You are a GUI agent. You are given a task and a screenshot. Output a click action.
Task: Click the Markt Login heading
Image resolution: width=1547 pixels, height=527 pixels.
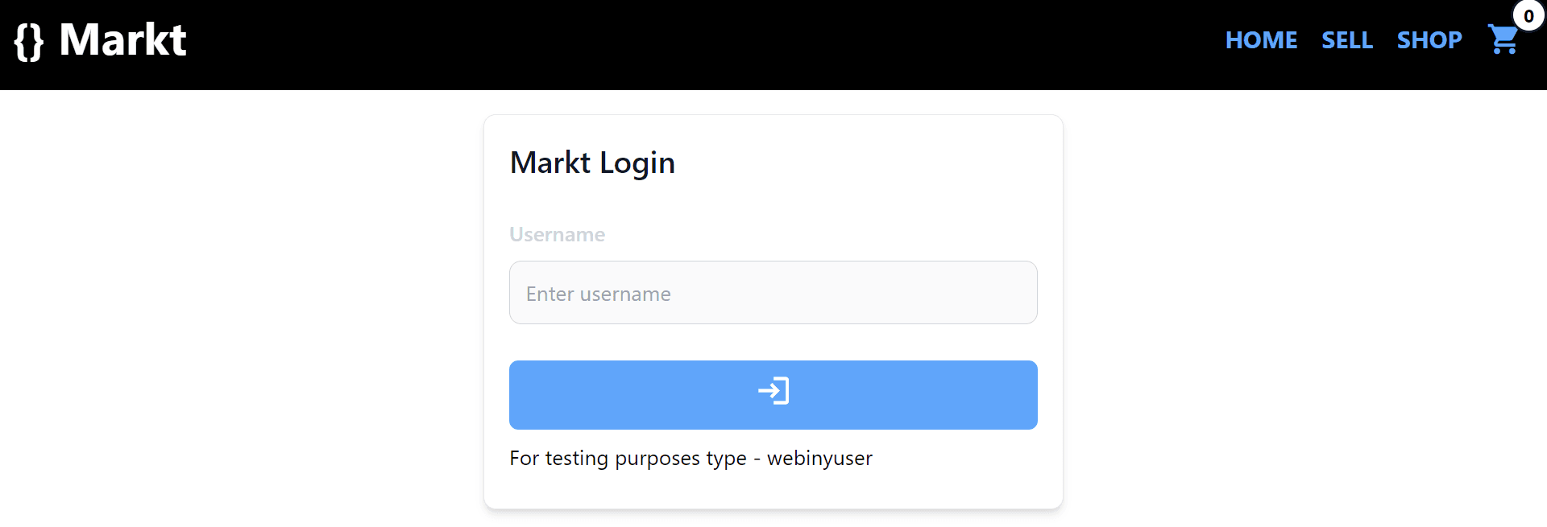(x=592, y=162)
